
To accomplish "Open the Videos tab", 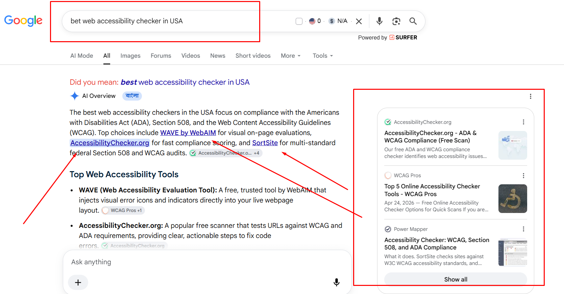I will click(191, 56).
